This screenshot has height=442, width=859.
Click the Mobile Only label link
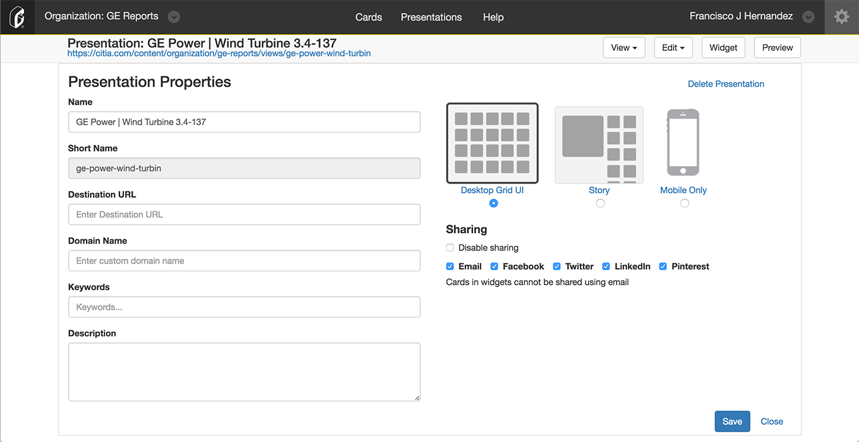pyautogui.click(x=684, y=190)
